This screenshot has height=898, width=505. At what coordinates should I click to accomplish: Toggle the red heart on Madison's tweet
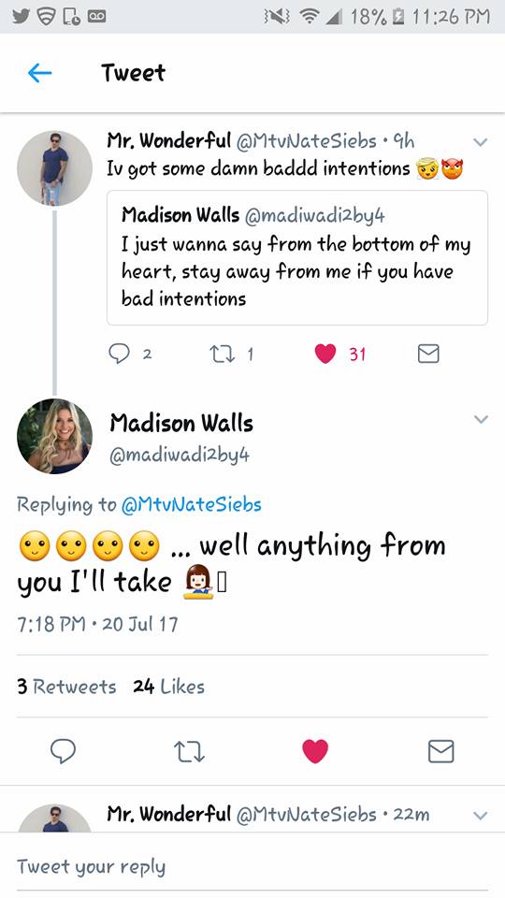point(315,751)
